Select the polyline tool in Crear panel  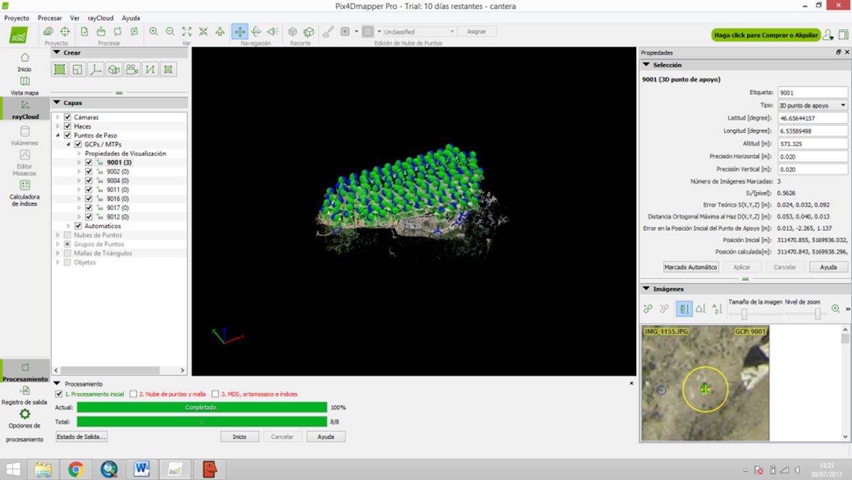click(151, 69)
